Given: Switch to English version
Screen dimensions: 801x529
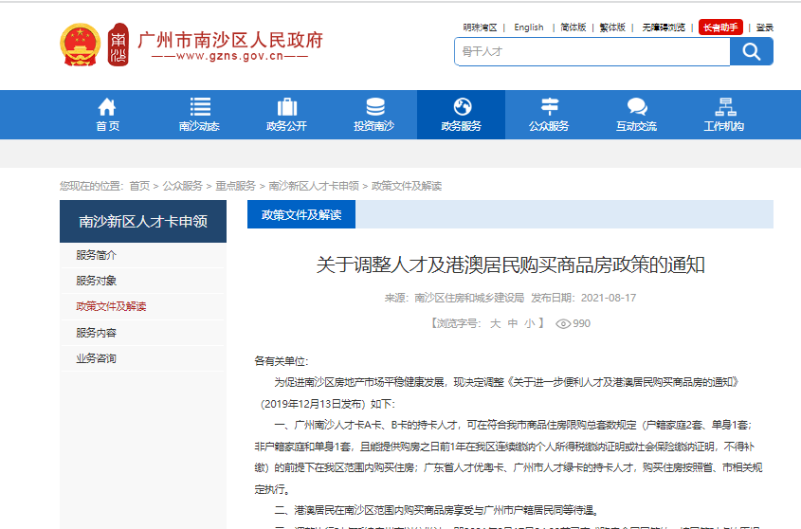Looking at the screenshot, I should pyautogui.click(x=529, y=27).
